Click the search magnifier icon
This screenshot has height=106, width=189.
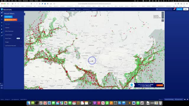click(x=157, y=9)
